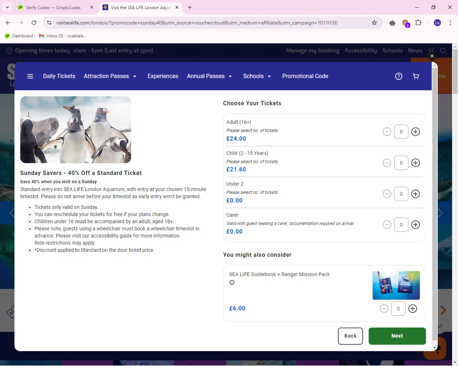The height and width of the screenshot is (366, 458).
Task: Expand the Annual Passes dropdown
Action: (x=209, y=76)
